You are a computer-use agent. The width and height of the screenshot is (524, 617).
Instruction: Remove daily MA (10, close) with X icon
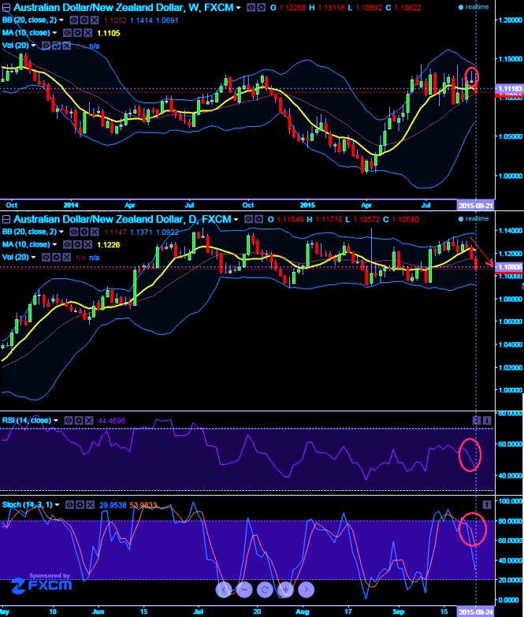[x=87, y=245]
